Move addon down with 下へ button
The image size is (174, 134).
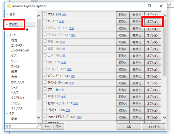(x=59, y=127)
